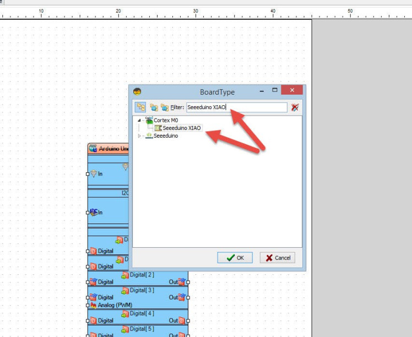The width and height of the screenshot is (412, 337).
Task: Click the Seeeduino category icon
Action: click(149, 136)
